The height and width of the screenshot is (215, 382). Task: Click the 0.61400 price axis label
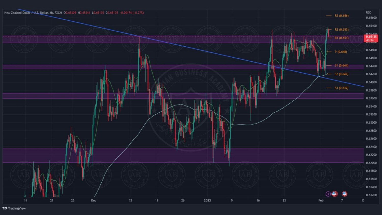(371, 187)
